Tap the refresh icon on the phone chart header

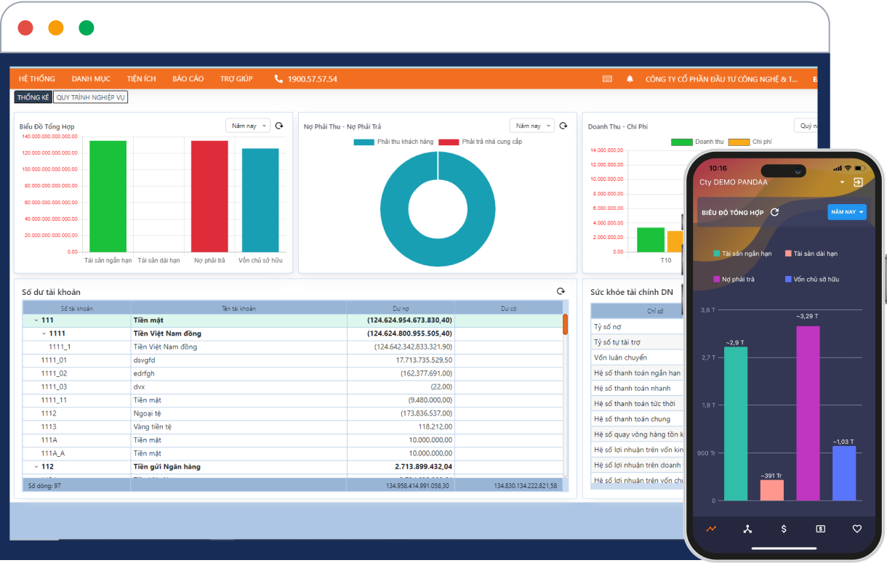[x=775, y=212]
